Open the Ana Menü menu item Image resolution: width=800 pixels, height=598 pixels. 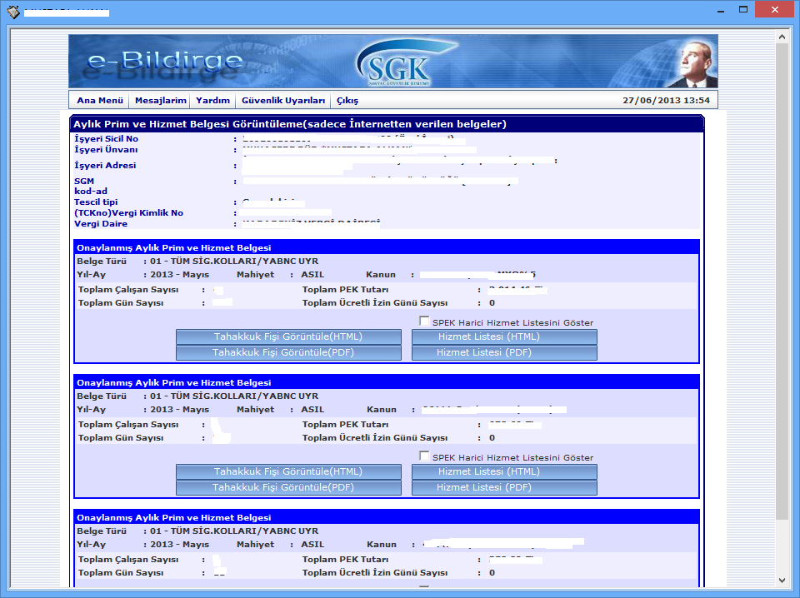(x=100, y=100)
